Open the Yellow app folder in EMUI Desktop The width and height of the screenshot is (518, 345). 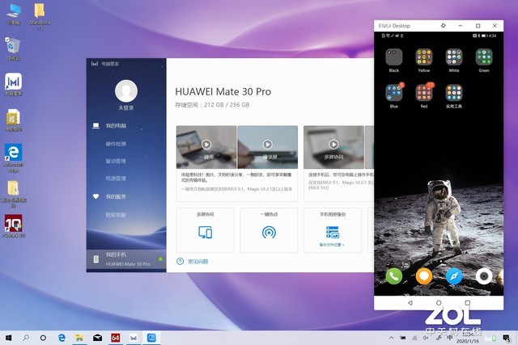424,57
